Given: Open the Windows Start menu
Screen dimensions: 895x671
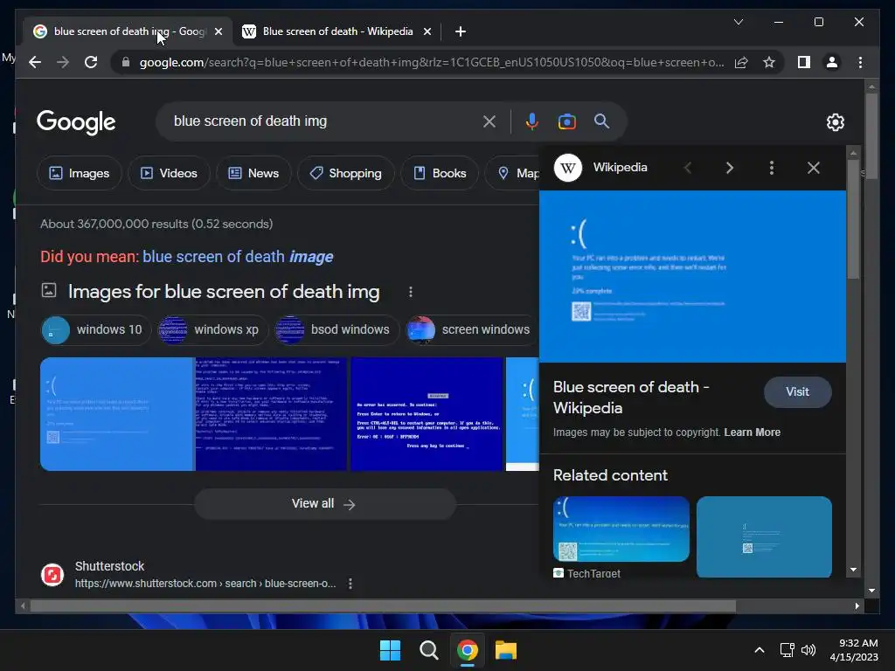Looking at the screenshot, I should [391, 650].
